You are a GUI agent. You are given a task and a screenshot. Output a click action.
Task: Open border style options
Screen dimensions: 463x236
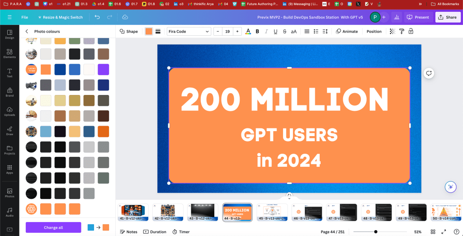[x=158, y=31]
